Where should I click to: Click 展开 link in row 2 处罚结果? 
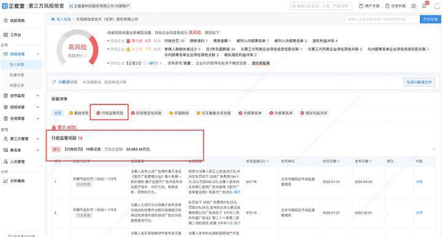[x=237, y=223]
